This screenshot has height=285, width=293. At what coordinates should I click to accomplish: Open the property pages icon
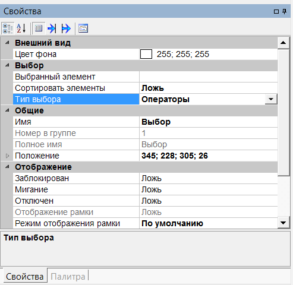click(x=83, y=28)
